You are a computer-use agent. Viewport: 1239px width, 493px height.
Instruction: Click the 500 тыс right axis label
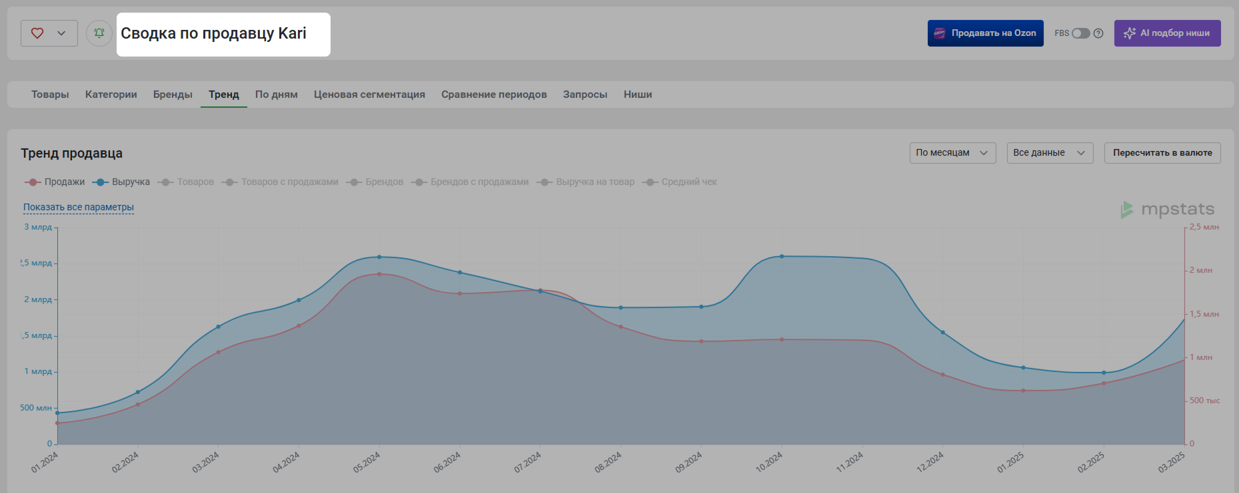coord(1204,401)
